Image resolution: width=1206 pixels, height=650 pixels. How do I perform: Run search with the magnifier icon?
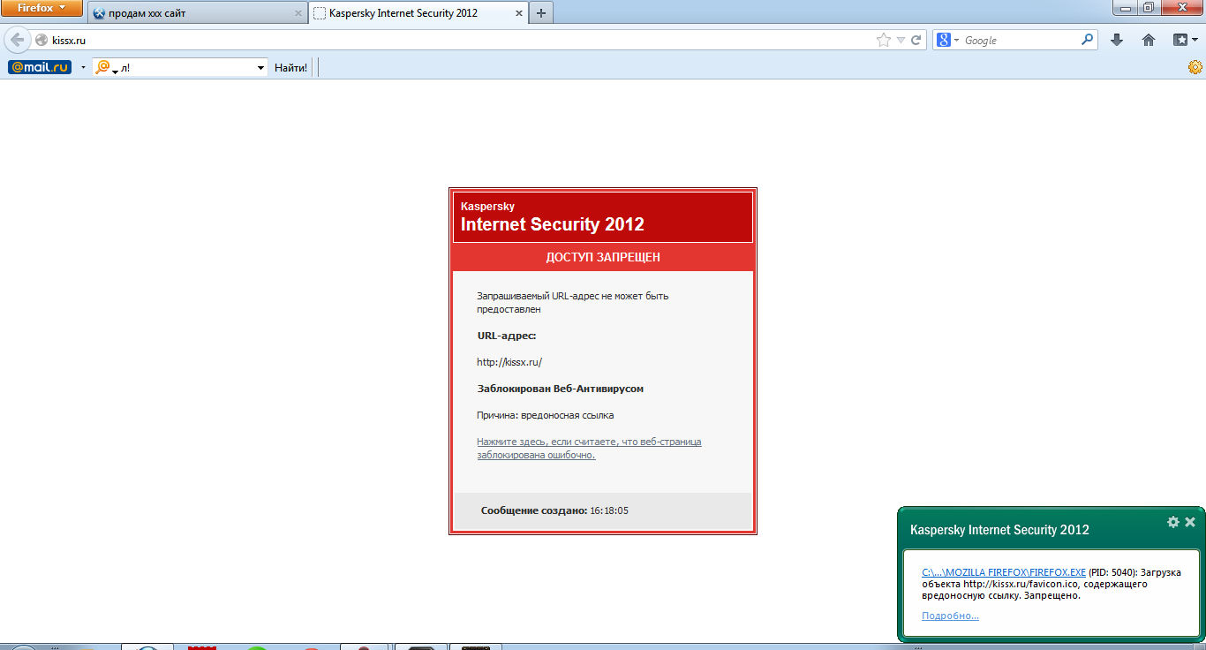1087,40
